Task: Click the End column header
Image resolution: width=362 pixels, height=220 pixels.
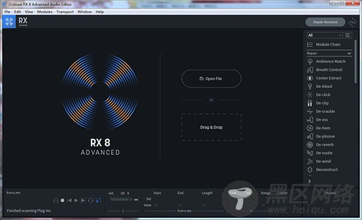Action: point(180,193)
